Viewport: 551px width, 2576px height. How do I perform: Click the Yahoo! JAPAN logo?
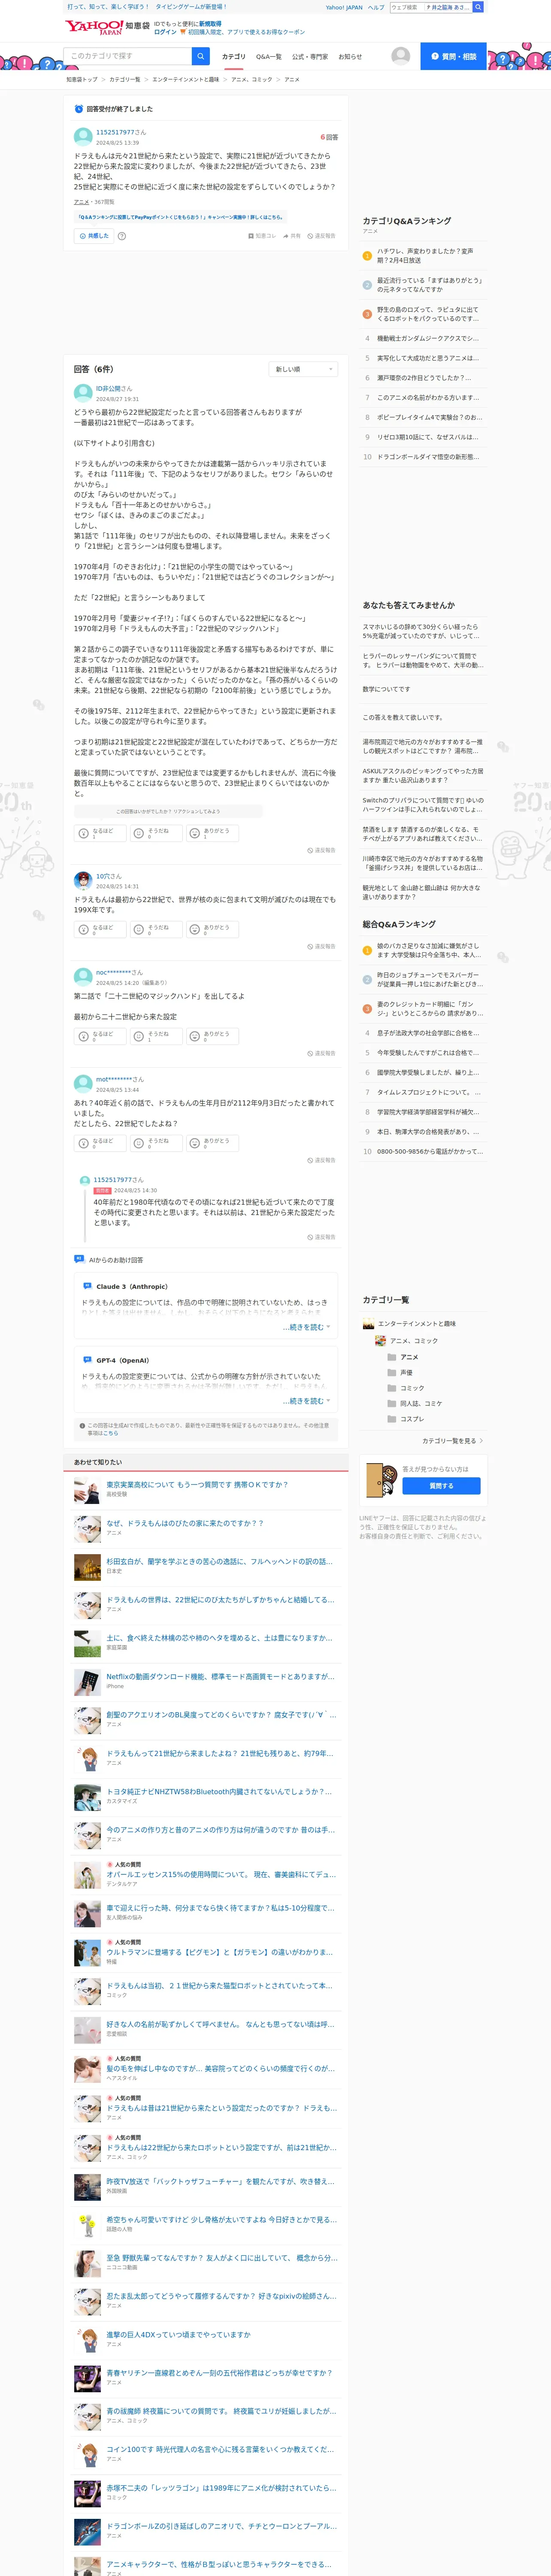click(94, 27)
